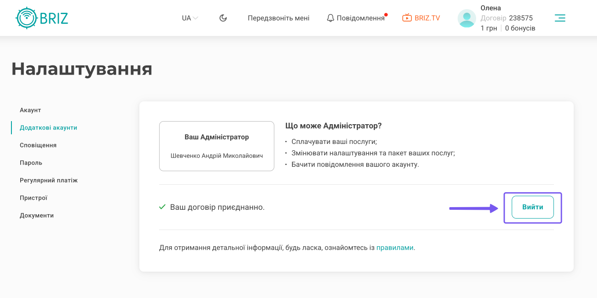Select "Акаунт" in settings sidebar
Viewport: 597px width, 298px height.
tap(30, 110)
